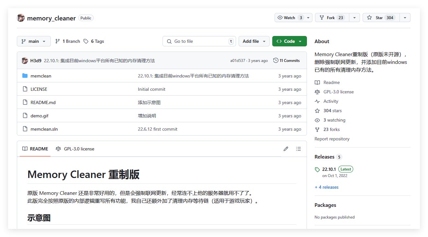This screenshot has width=428, height=237.
Task: Click the H3d9 commit author avatar
Action: (25, 60)
